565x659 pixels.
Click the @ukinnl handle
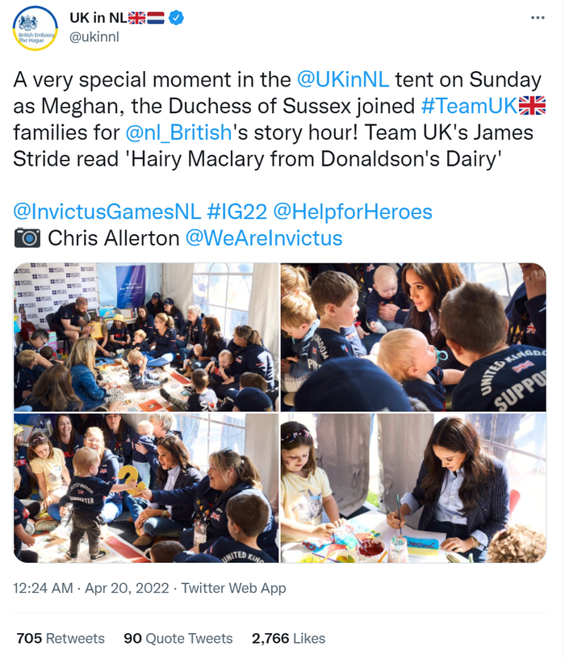94,37
